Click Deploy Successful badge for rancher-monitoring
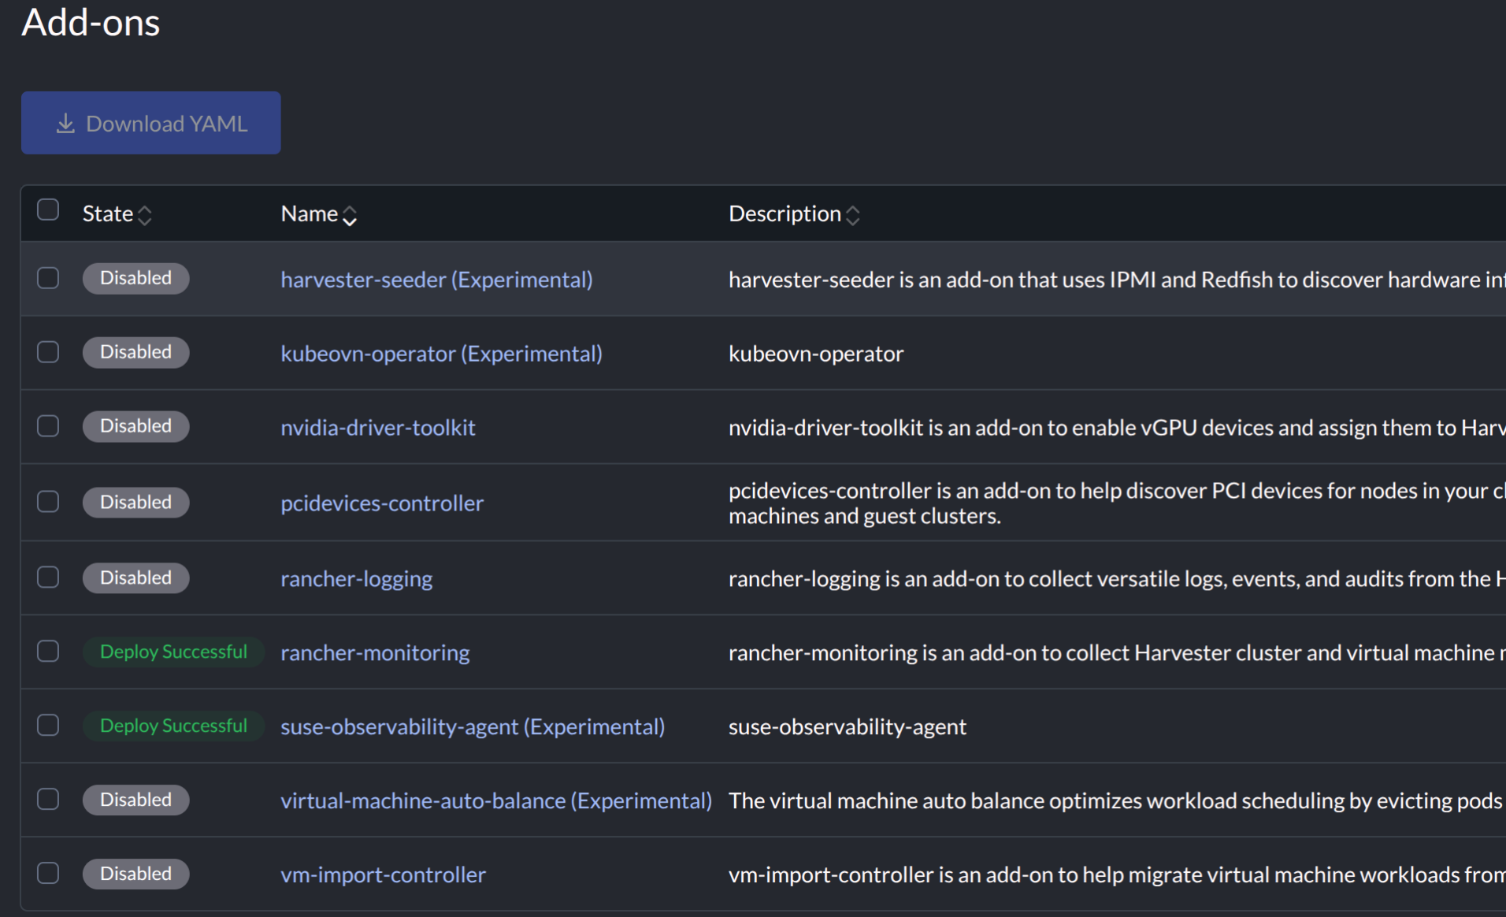 [173, 652]
